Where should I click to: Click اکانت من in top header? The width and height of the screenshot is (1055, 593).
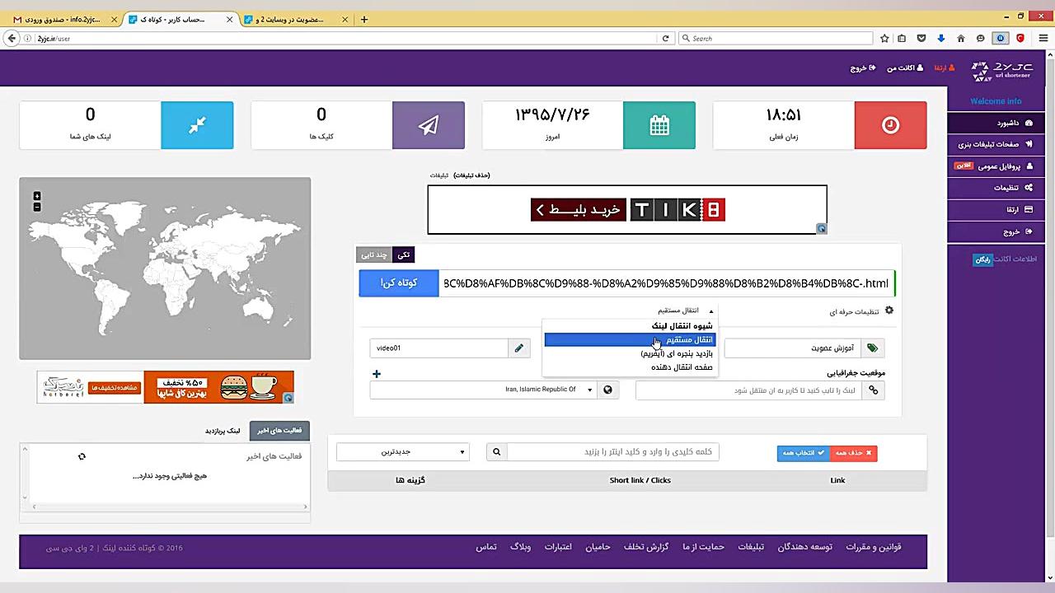click(905, 68)
